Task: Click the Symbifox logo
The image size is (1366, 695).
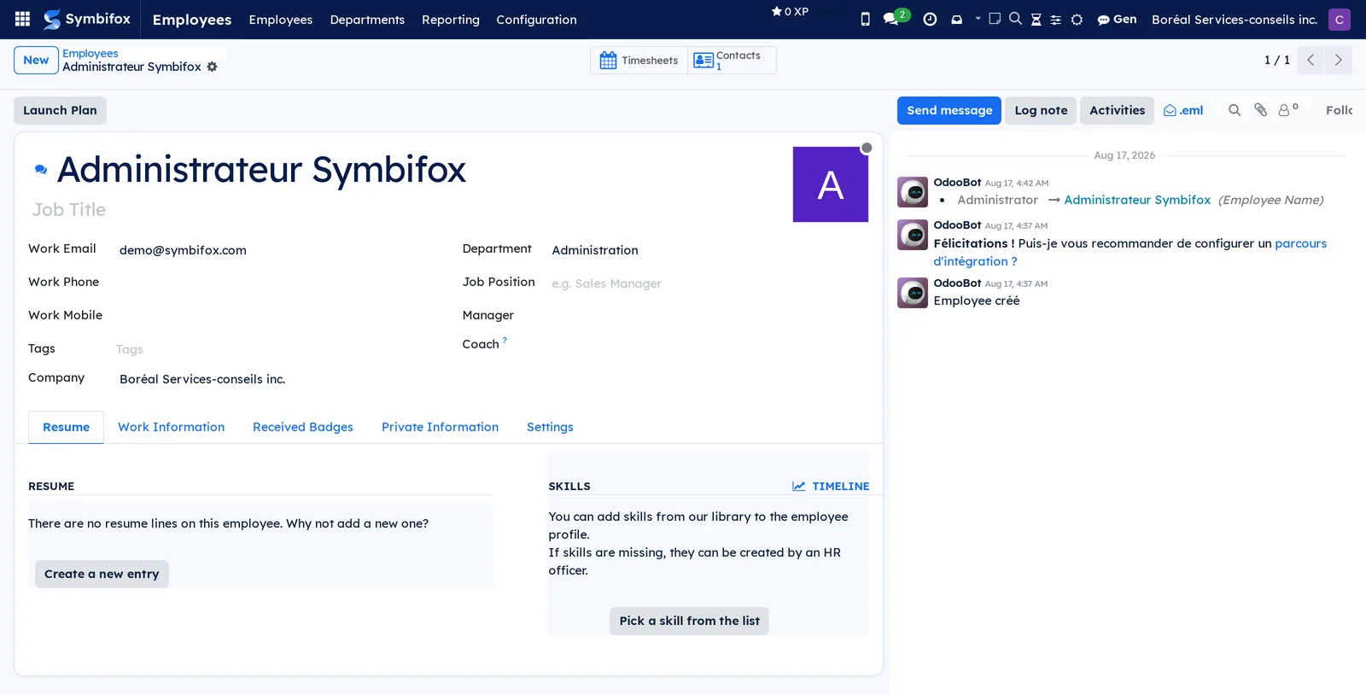Action: 87,19
